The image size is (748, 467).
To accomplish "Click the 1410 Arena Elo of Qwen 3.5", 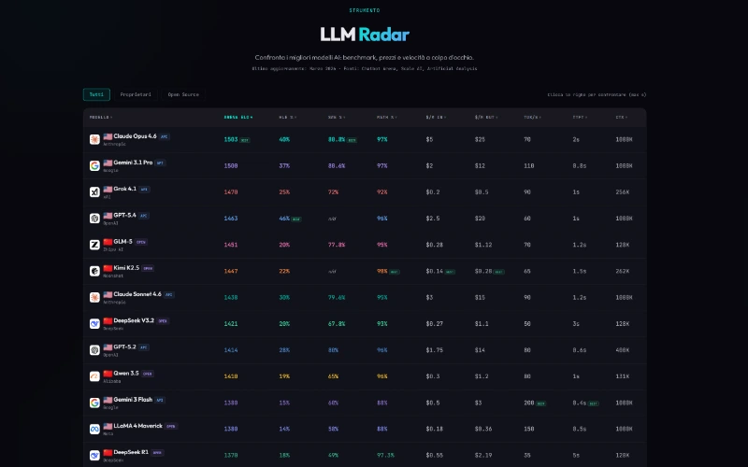I will tap(231, 376).
